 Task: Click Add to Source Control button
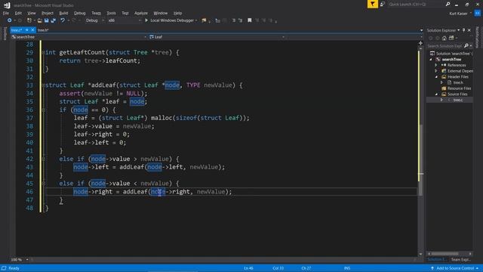click(454, 268)
